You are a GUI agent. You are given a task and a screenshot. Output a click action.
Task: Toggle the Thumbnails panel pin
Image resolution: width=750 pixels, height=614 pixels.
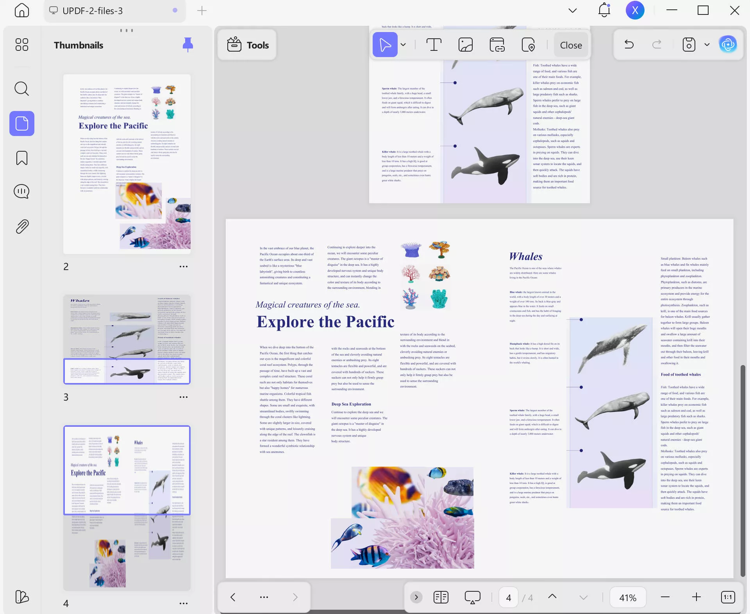click(x=188, y=45)
